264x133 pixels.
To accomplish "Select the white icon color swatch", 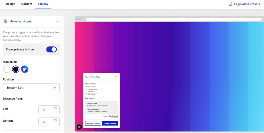I will click(7, 69).
